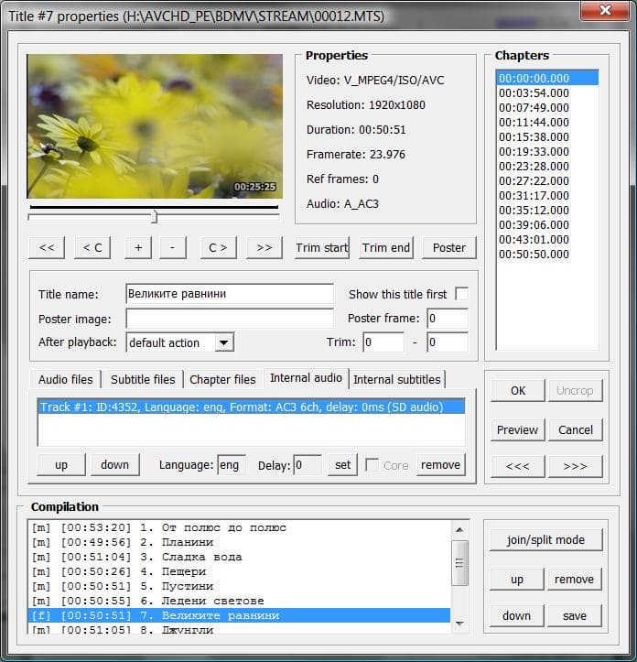Click the fast-forward >> playback button

pyautogui.click(x=265, y=247)
